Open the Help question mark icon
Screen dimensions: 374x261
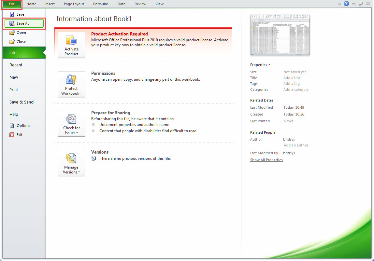click(x=346, y=4)
